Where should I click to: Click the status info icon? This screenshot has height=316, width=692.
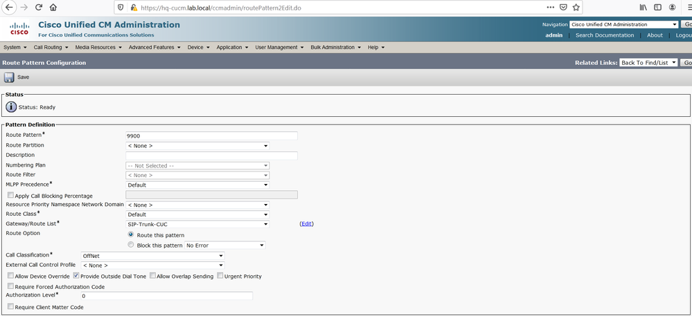[11, 106]
